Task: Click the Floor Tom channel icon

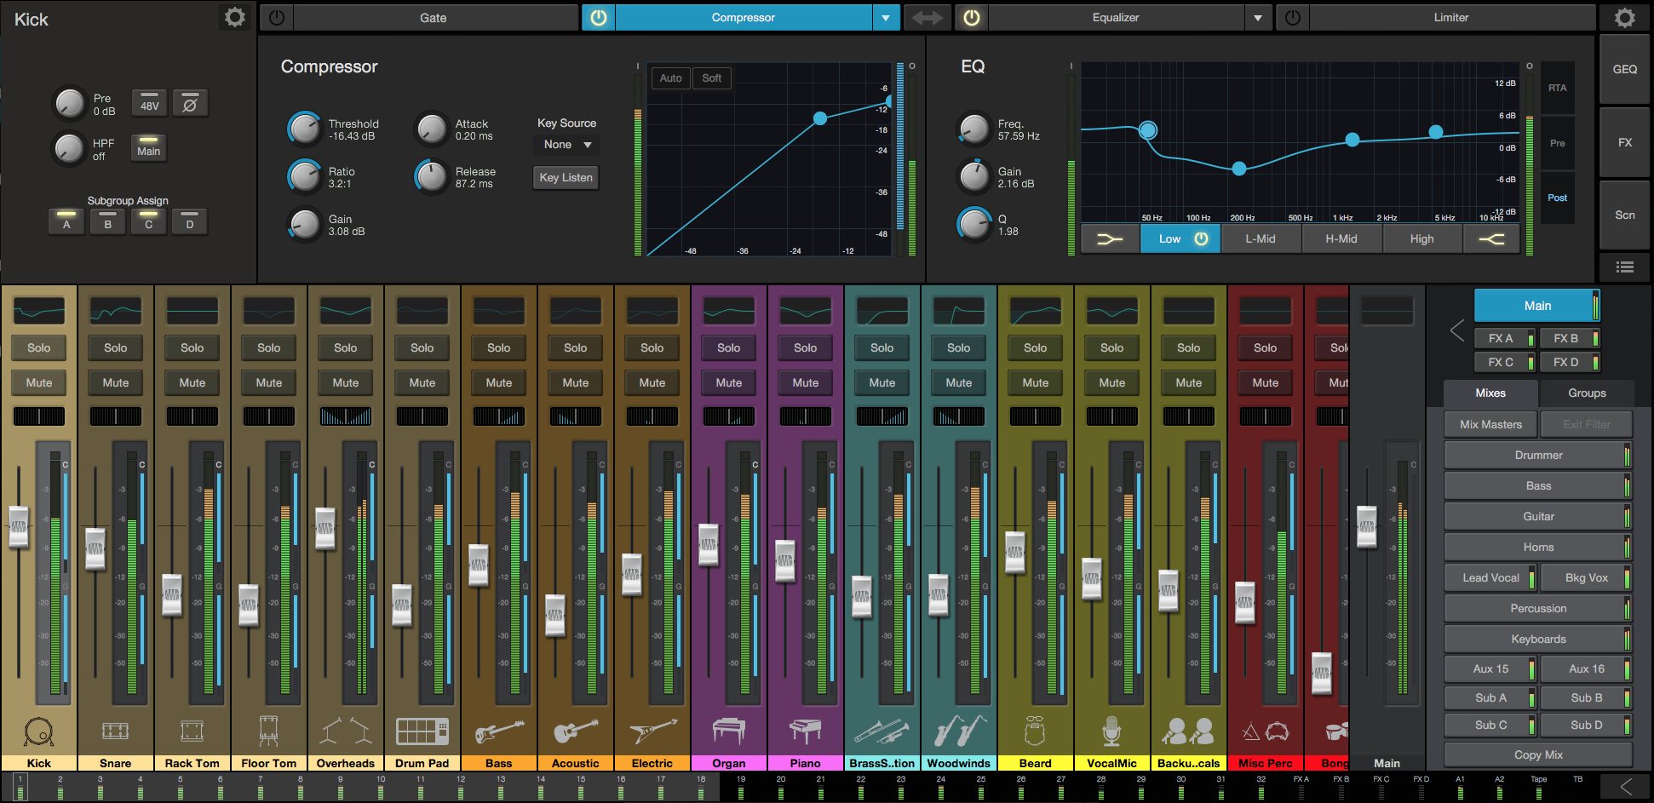Action: pos(268,731)
